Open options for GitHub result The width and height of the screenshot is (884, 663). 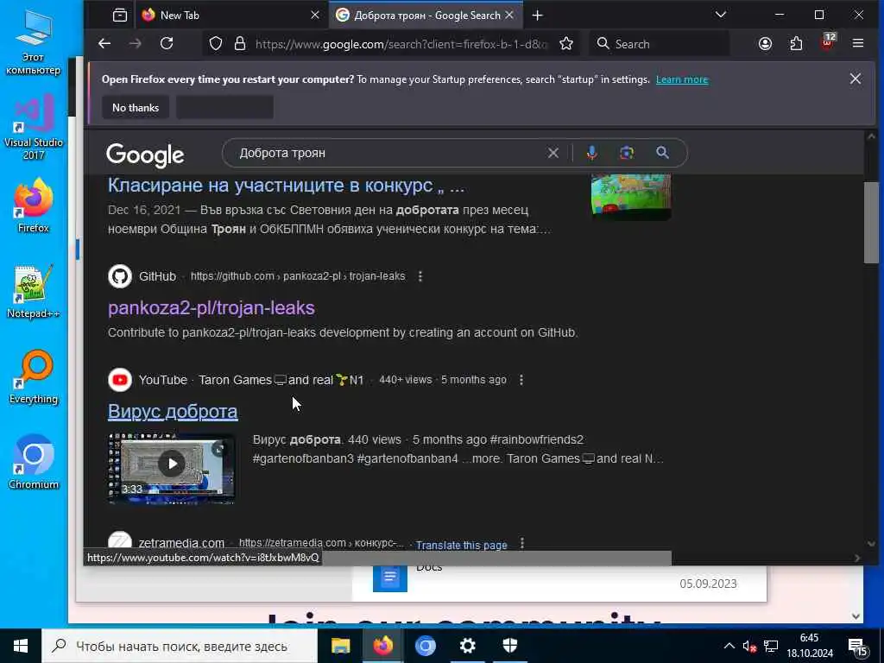coord(420,276)
